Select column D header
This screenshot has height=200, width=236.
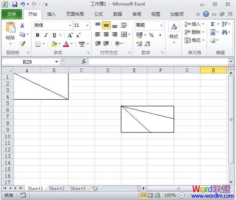click(x=108, y=70)
